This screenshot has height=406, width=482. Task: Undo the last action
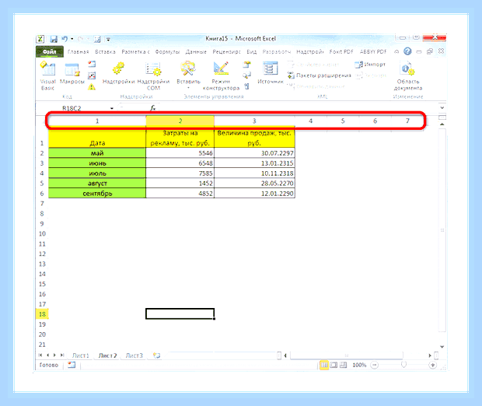coord(65,39)
